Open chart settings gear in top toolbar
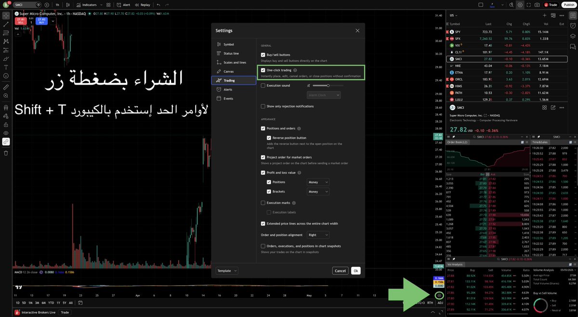The image size is (578, 317). tap(520, 4)
